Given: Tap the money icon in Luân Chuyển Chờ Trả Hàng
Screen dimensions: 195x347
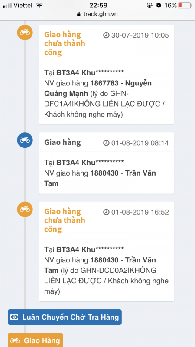Looking at the screenshot, I should tap(14, 317).
